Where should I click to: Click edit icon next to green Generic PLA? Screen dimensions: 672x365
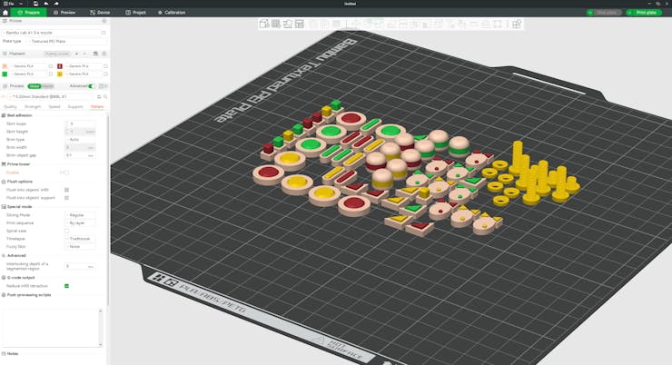click(x=51, y=74)
